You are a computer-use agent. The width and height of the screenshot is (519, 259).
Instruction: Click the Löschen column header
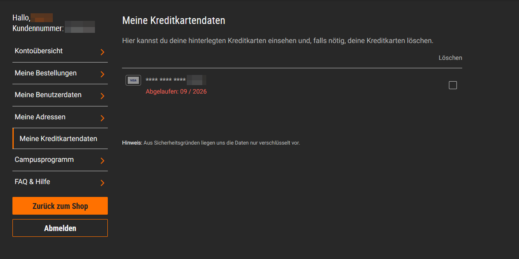[x=450, y=58]
